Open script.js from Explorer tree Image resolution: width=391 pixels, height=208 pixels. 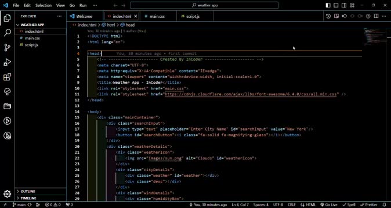(x=41, y=45)
